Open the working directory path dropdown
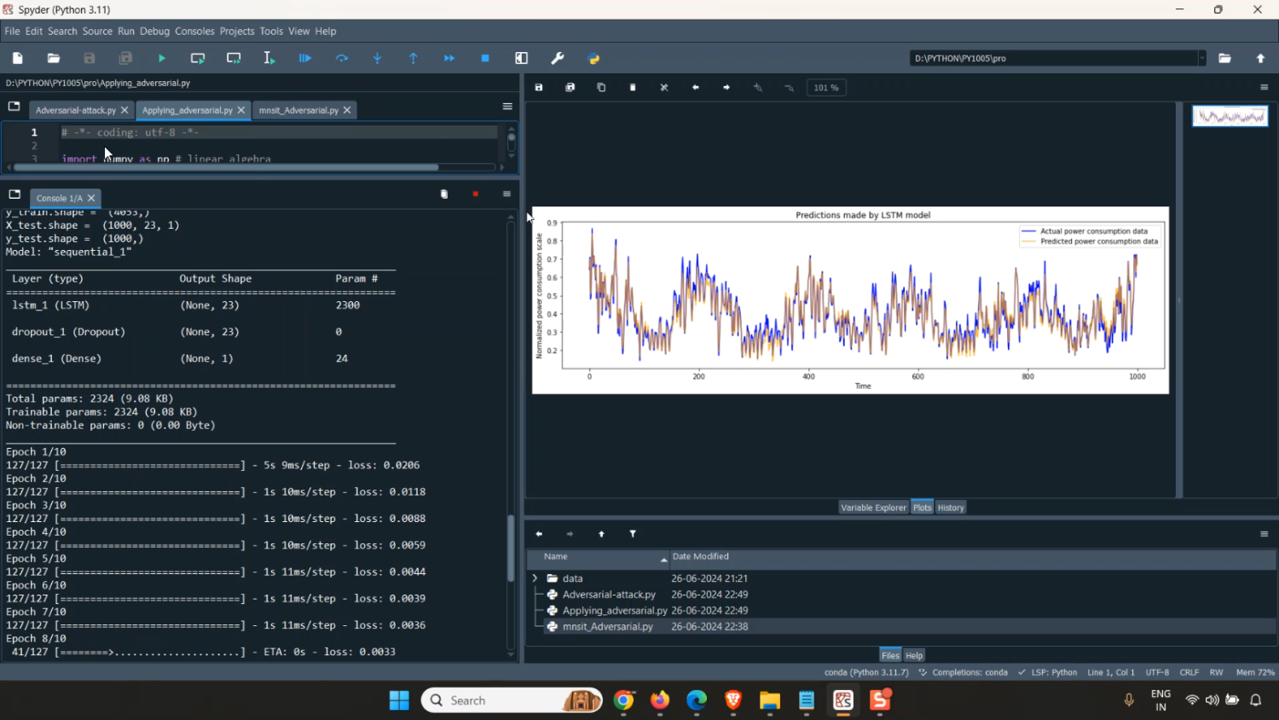This screenshot has width=1279, height=720. click(x=1202, y=58)
